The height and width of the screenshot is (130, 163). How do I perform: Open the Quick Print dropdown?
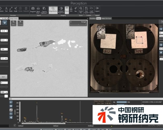[x=38, y=10]
